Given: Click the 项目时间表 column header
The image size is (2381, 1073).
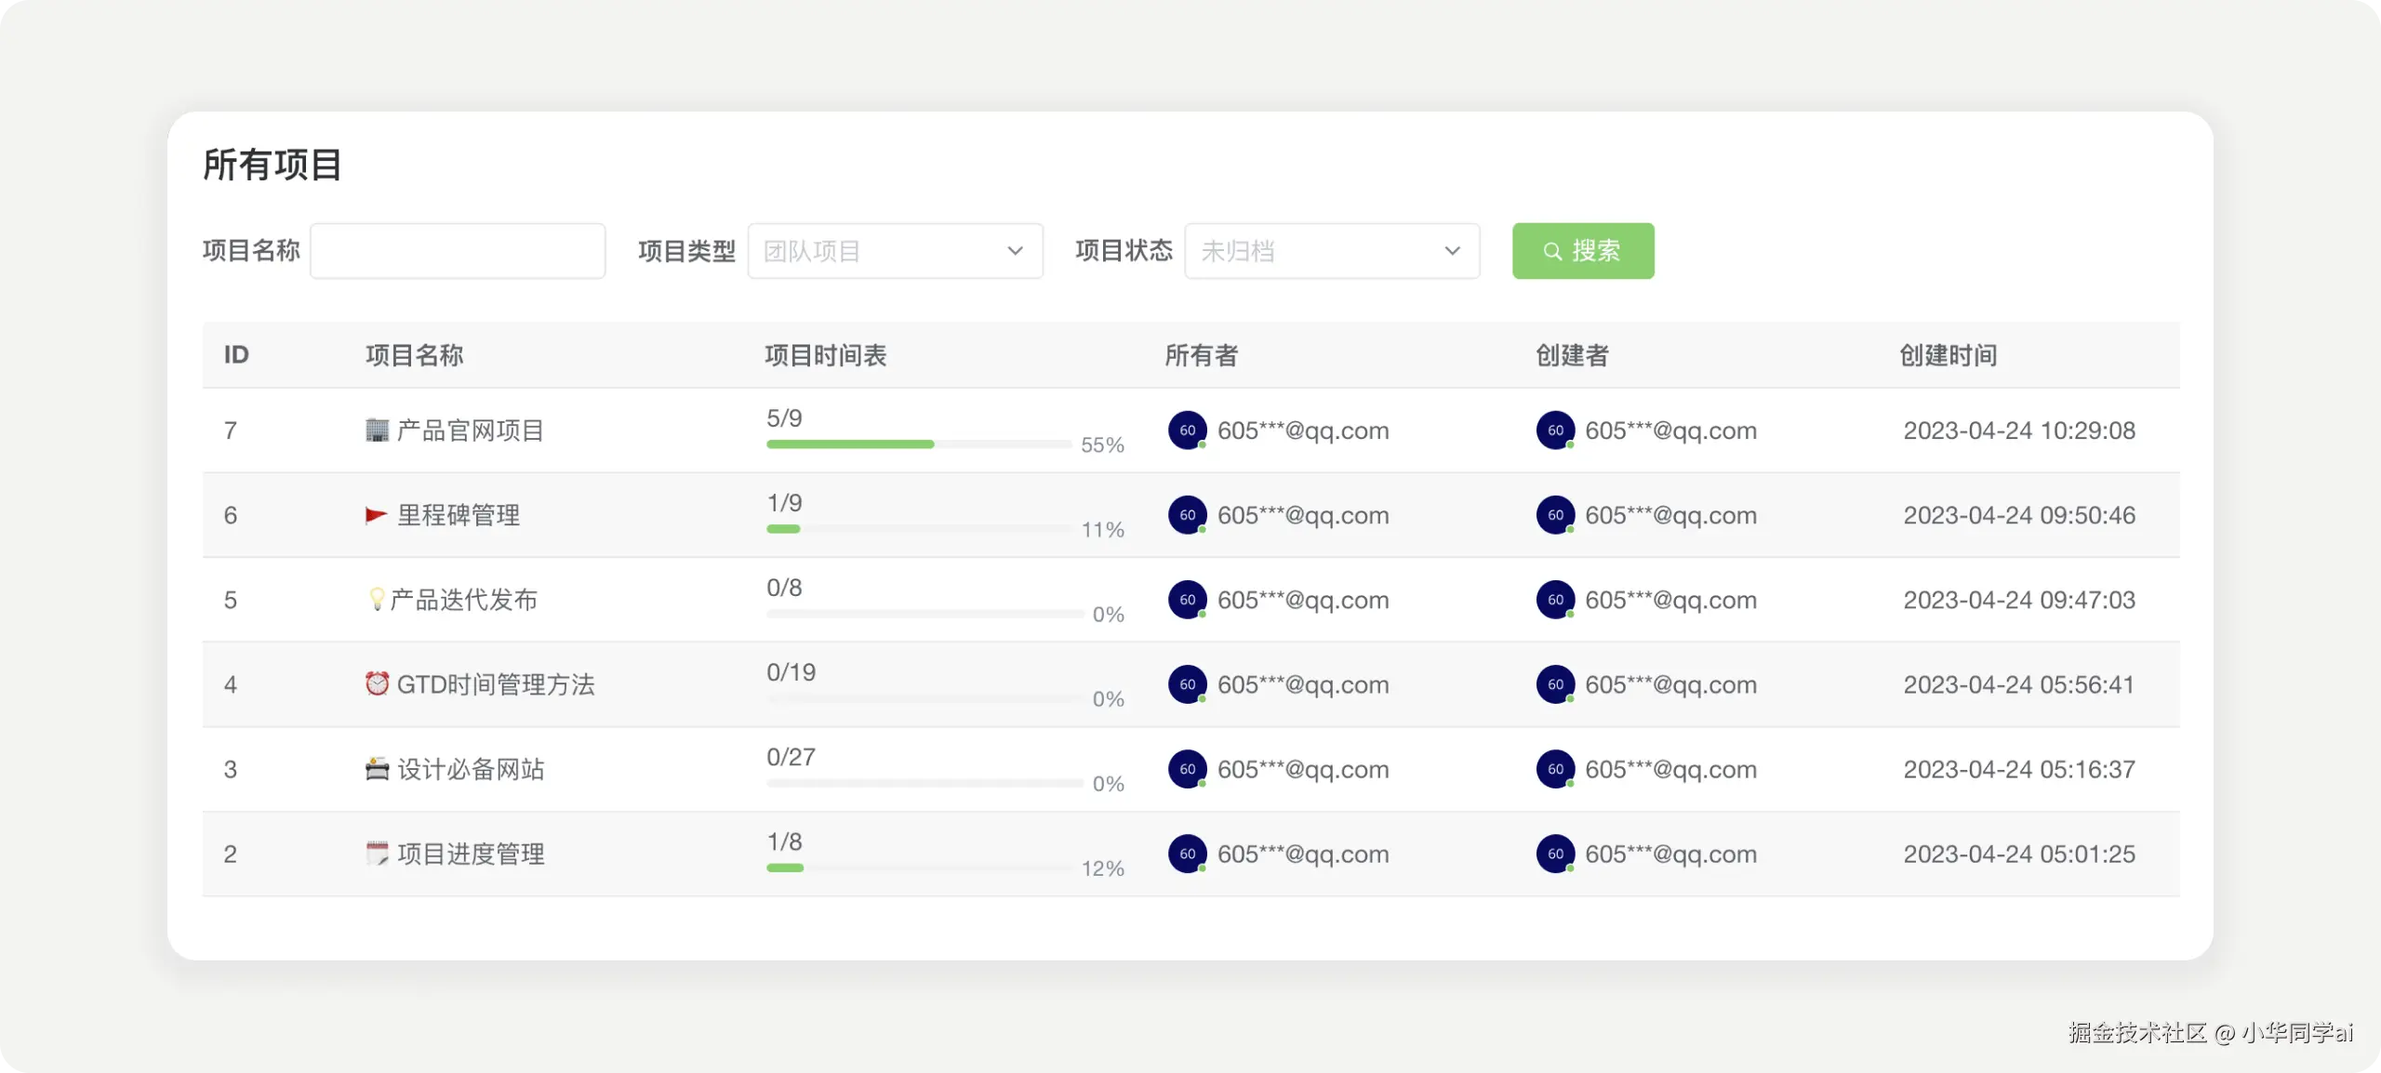Looking at the screenshot, I should coord(825,355).
